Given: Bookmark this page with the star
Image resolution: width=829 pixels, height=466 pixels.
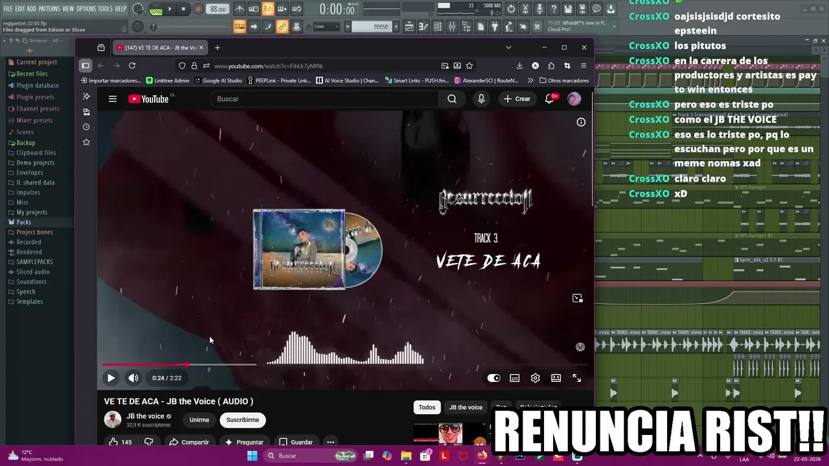Looking at the screenshot, I should (469, 65).
